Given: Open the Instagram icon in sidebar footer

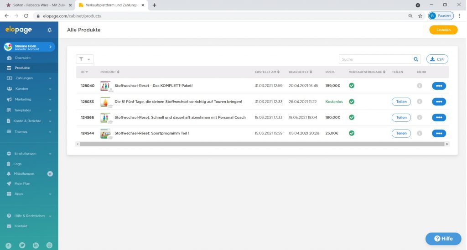Looking at the screenshot, I should (49, 245).
